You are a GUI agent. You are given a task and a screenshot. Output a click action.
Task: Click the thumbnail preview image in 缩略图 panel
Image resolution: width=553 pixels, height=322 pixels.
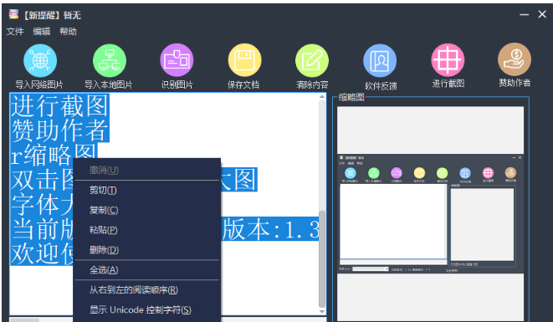tap(430, 213)
